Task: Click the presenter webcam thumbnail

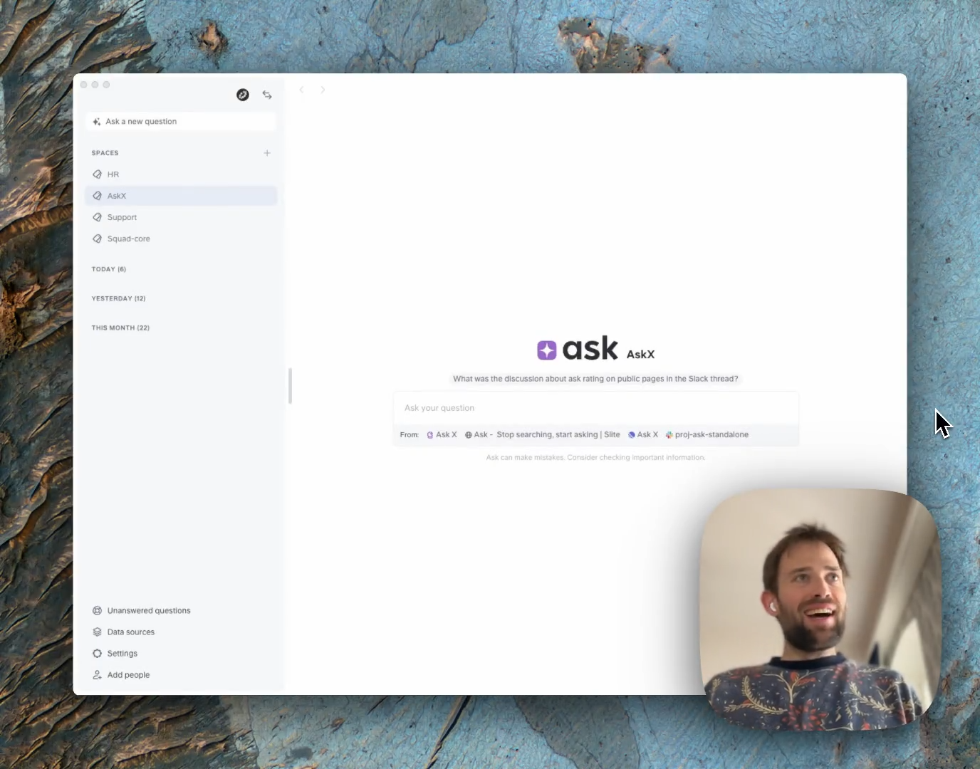Action: [820, 610]
